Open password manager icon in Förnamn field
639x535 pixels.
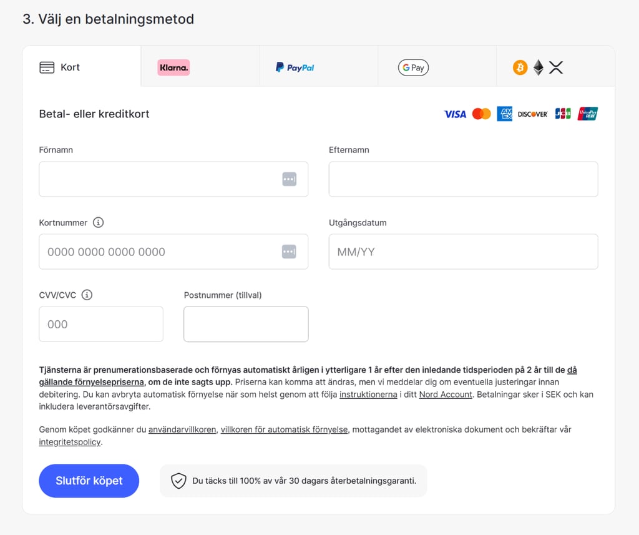pyautogui.click(x=290, y=179)
